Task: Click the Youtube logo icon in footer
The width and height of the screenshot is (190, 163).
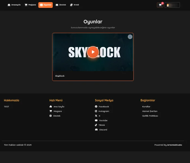Action: 96,120
